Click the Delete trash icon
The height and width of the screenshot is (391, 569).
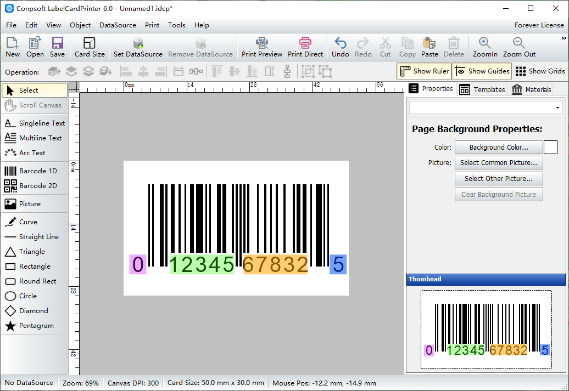(454, 47)
